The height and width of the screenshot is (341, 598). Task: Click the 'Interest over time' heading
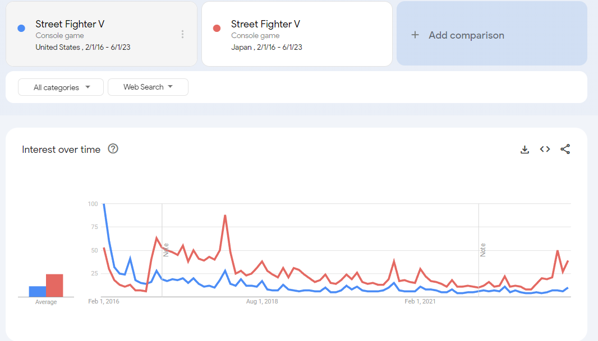pyautogui.click(x=61, y=150)
